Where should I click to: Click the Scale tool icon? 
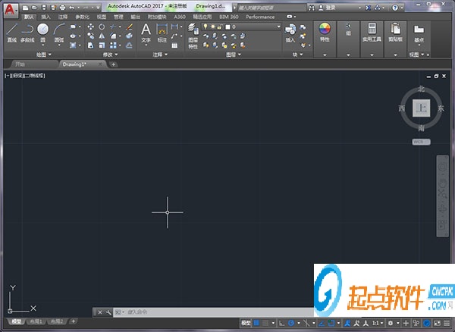click(102, 45)
